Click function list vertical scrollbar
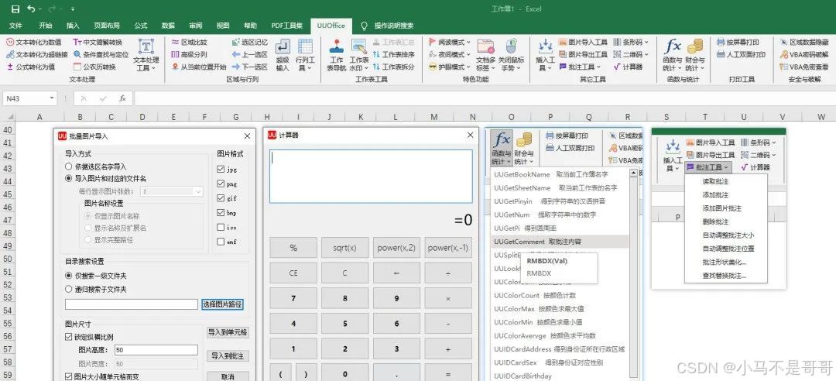Viewport: 836px width, 381px height. pyautogui.click(x=633, y=275)
